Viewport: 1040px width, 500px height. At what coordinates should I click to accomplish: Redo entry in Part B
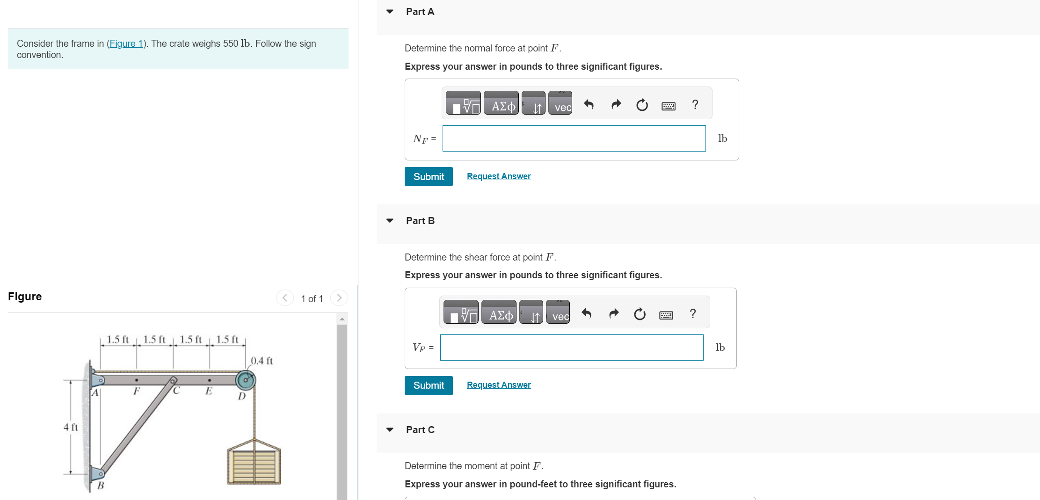pos(614,313)
